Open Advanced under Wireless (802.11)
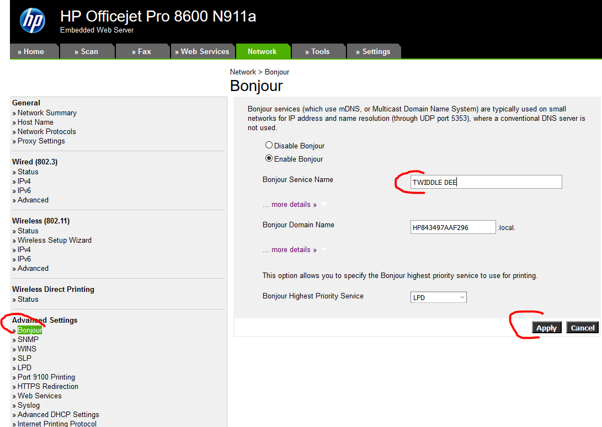This screenshot has width=602, height=427. (33, 269)
